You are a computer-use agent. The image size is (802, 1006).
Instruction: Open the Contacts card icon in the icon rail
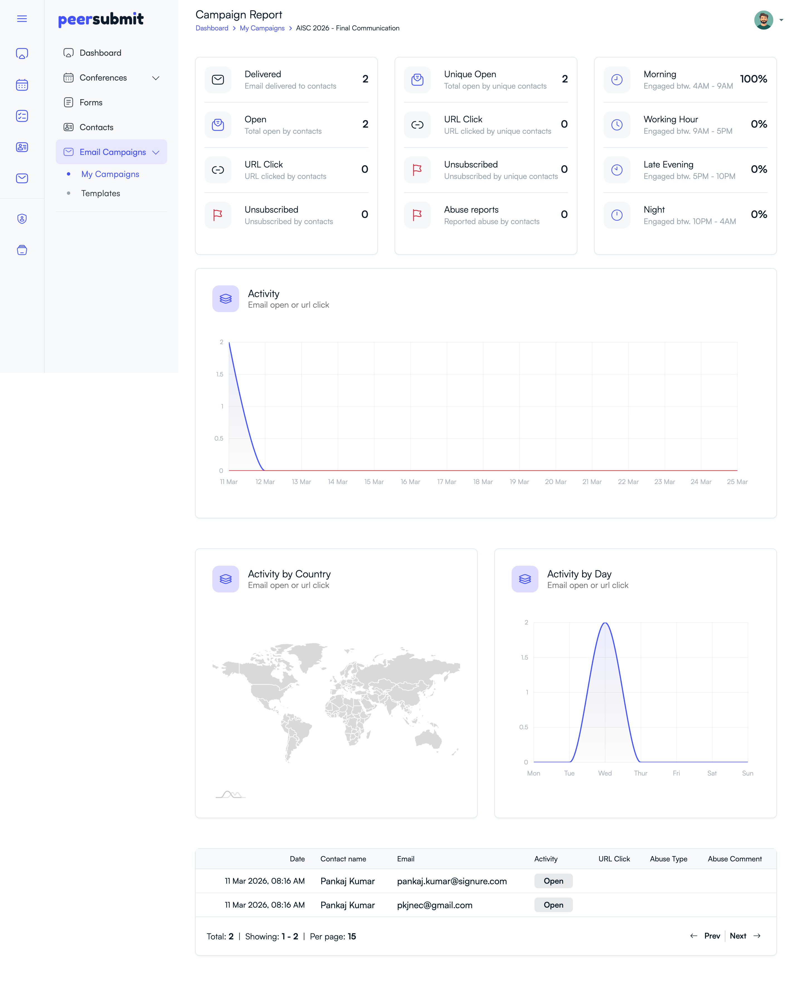(x=22, y=147)
